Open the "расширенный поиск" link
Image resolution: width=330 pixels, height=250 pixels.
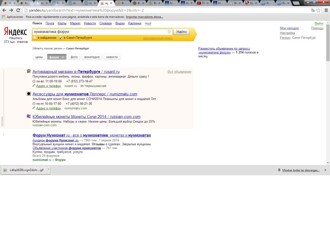click(157, 38)
